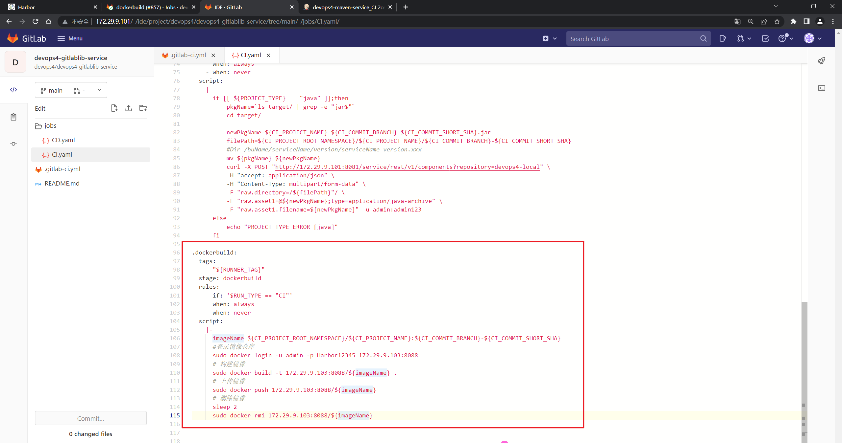This screenshot has height=443, width=842.
Task: Open a new browser tab
Action: tap(406, 7)
